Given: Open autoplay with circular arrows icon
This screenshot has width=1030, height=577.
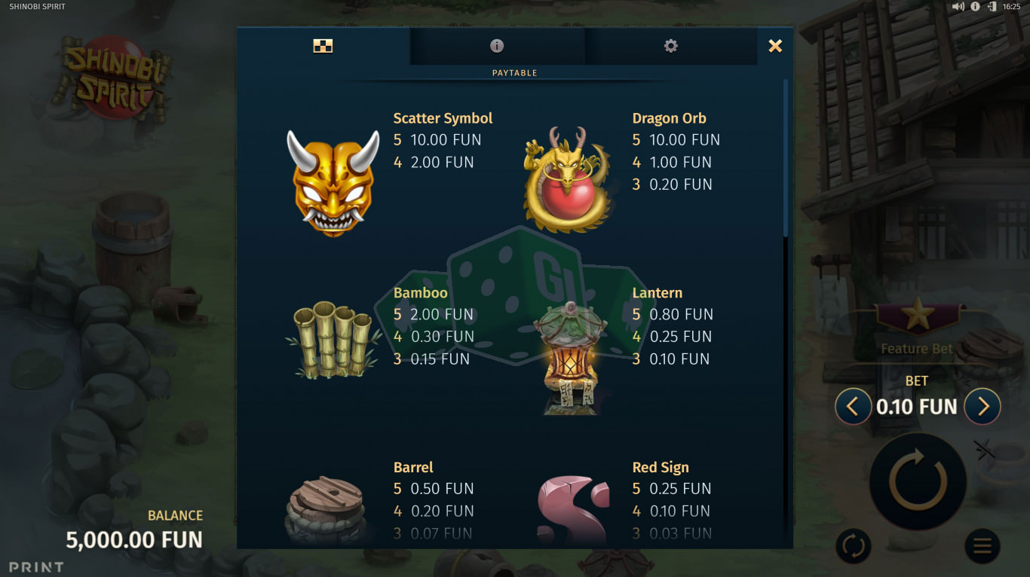Looking at the screenshot, I should coord(854,546).
